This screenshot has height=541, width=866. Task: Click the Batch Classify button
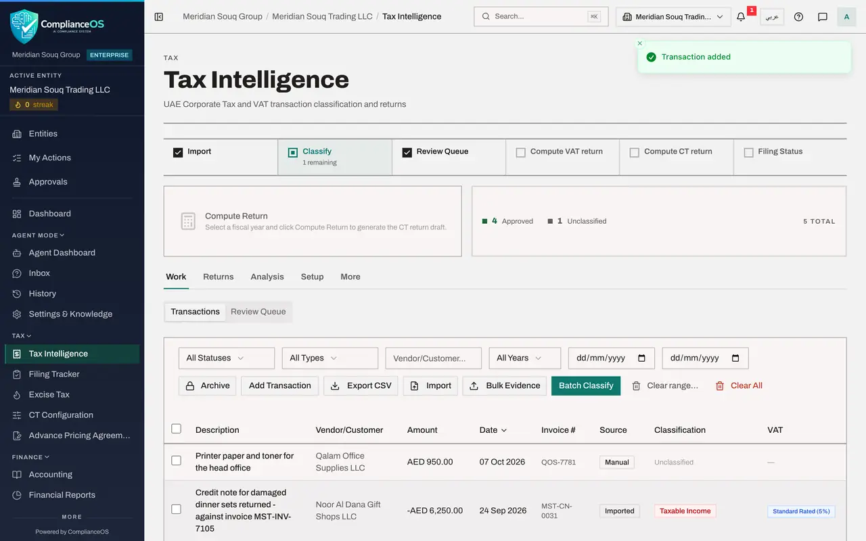coord(586,385)
